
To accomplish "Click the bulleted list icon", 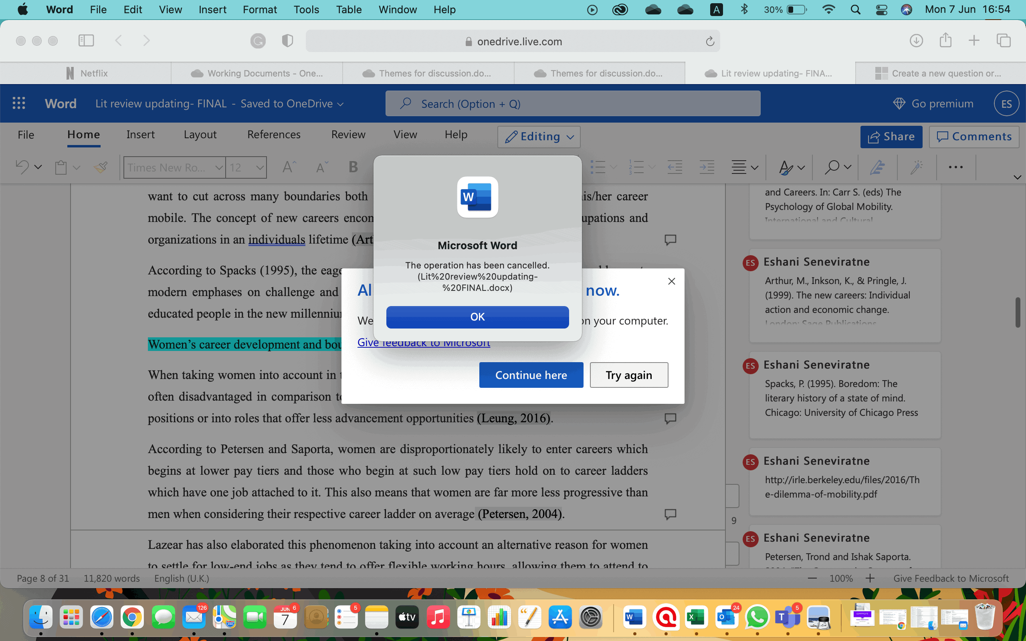I will click(598, 167).
